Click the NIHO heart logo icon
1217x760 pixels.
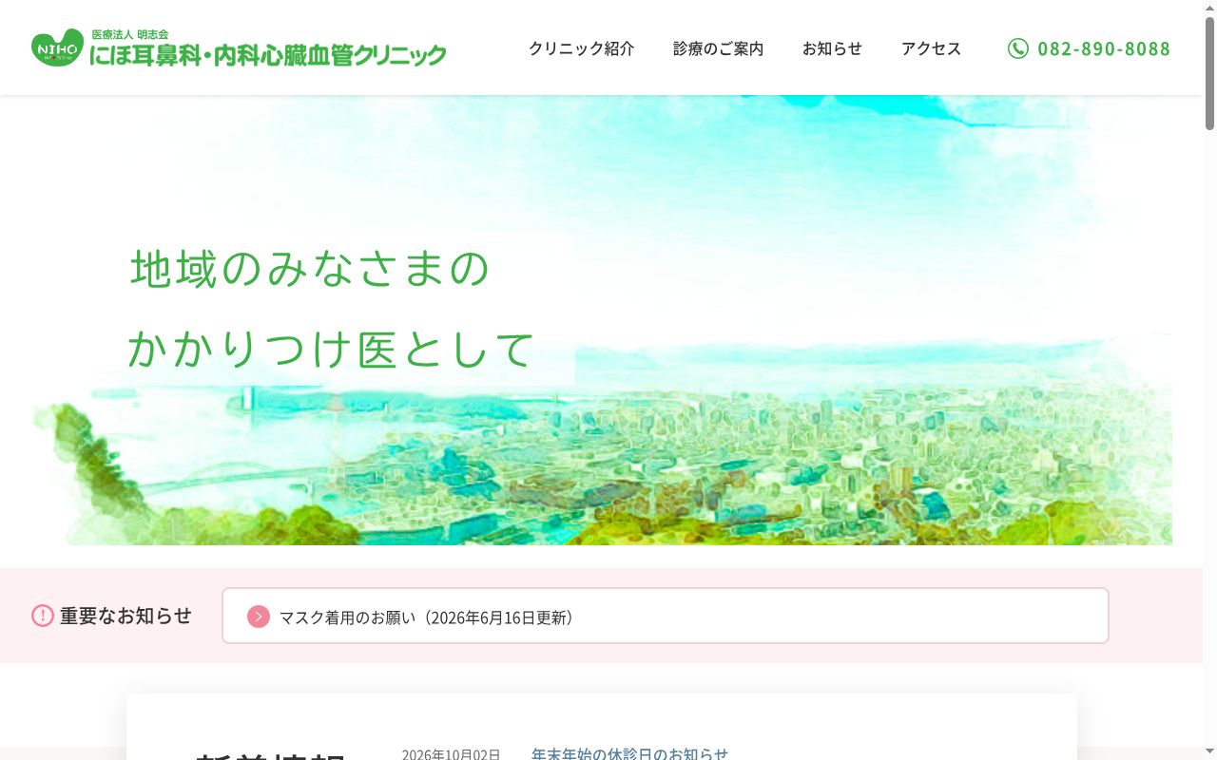pyautogui.click(x=57, y=47)
